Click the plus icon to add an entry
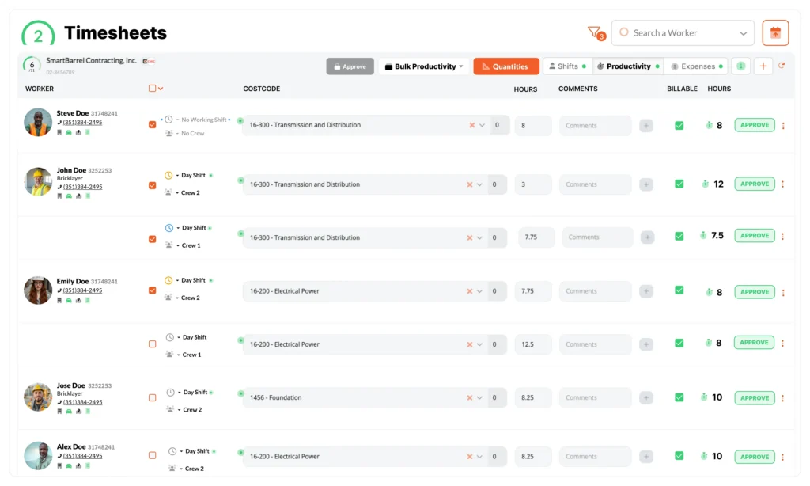Screen dimensions: 810x486 (x=761, y=66)
